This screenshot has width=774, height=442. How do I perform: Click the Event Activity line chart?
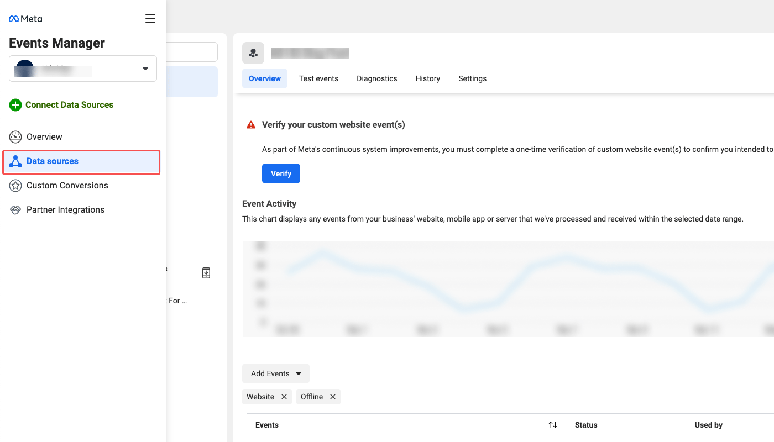coord(508,288)
